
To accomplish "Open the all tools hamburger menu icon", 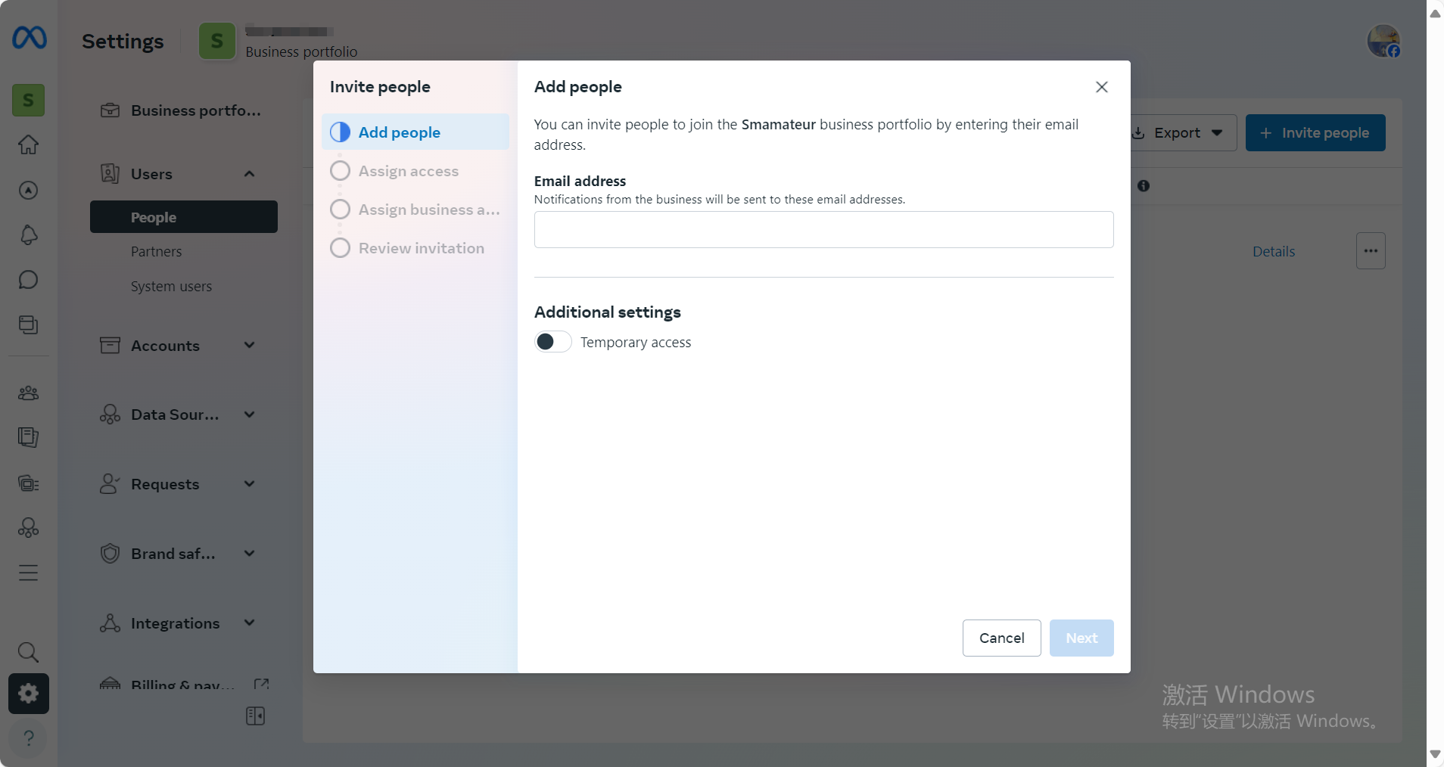I will point(29,573).
